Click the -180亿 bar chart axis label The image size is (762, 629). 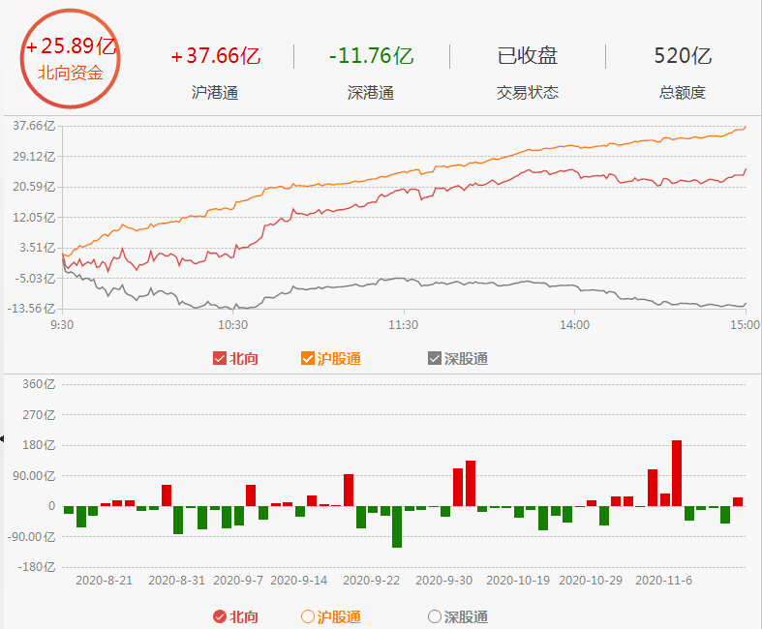pos(37,567)
